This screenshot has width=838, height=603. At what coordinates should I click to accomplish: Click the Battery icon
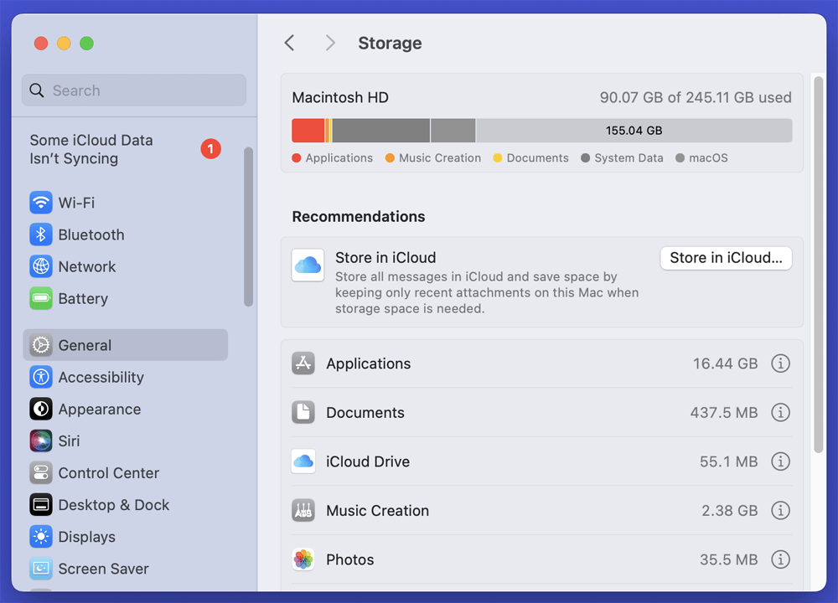40,298
